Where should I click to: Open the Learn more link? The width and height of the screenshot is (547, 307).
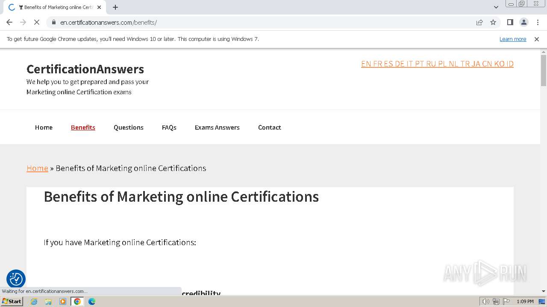(512, 39)
